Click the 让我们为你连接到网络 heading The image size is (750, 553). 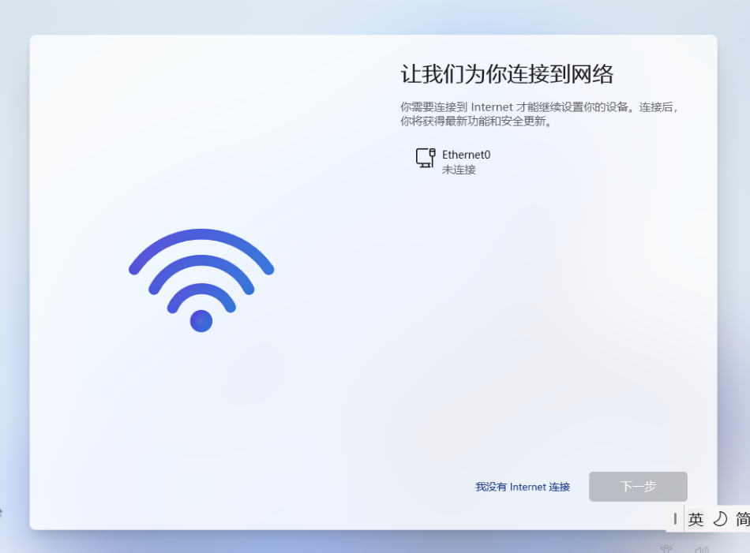(x=507, y=74)
